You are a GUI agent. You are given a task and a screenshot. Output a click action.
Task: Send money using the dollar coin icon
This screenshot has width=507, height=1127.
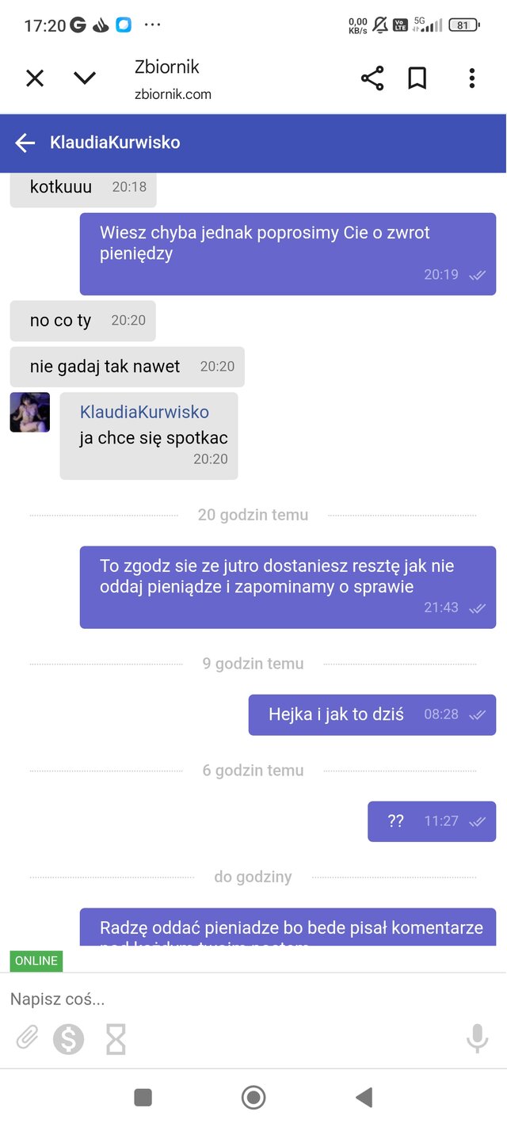(x=69, y=1039)
